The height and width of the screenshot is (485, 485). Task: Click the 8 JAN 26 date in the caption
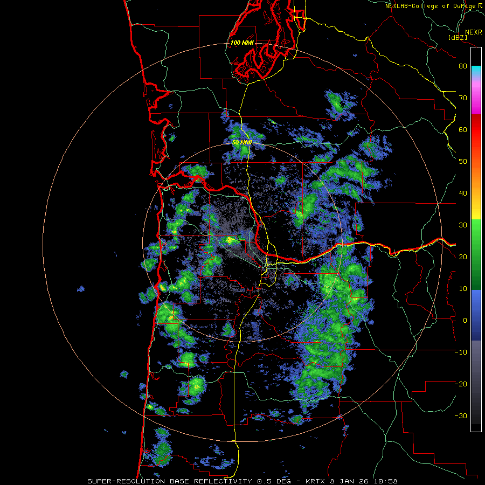pos(350,481)
